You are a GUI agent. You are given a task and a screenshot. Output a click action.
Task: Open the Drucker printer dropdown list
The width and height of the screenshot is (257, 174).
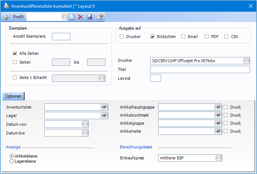click(246, 61)
